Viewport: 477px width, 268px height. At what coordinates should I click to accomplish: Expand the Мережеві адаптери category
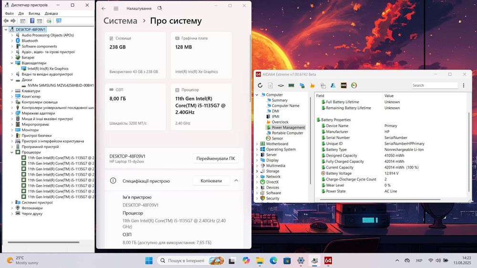[12, 113]
